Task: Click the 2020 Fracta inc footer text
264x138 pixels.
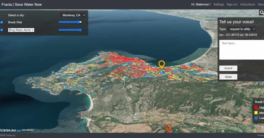Action: (8, 135)
